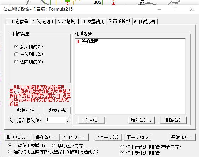Select the 4.交易费用 tab
The height and width of the screenshot is (157, 199).
pos(94,22)
